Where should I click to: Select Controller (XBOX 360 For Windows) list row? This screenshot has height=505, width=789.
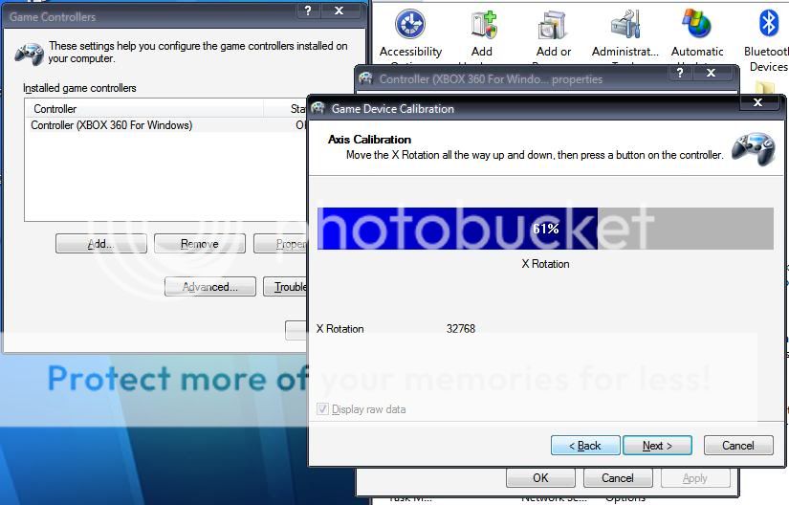(x=166, y=125)
